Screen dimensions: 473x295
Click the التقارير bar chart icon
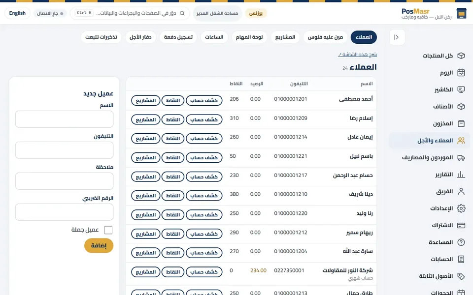(x=461, y=175)
